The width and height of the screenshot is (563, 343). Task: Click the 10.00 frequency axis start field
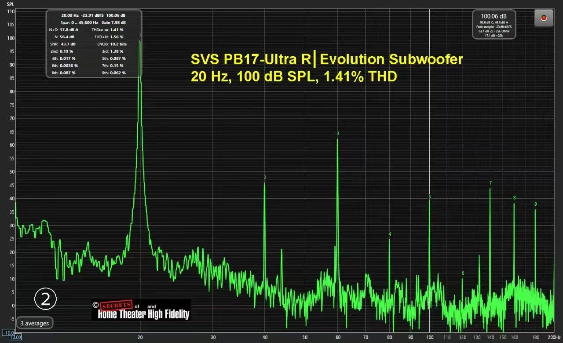pyautogui.click(x=15, y=338)
